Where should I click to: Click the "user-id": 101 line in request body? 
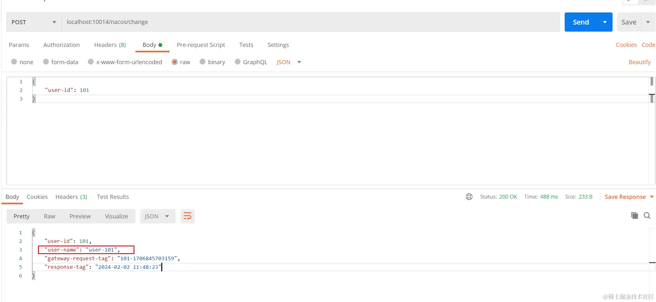[x=67, y=90]
